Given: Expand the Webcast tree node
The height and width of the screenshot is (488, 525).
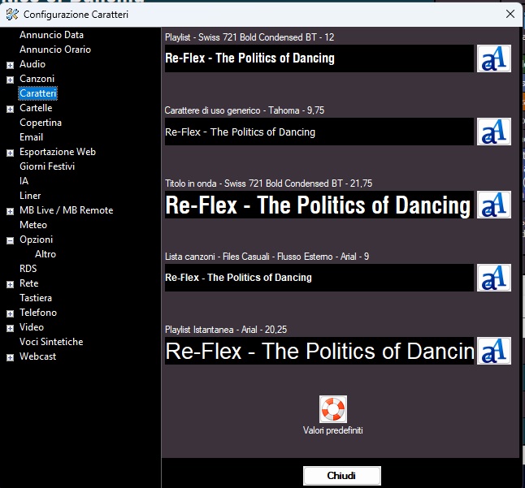Looking at the screenshot, I should pos(10,357).
